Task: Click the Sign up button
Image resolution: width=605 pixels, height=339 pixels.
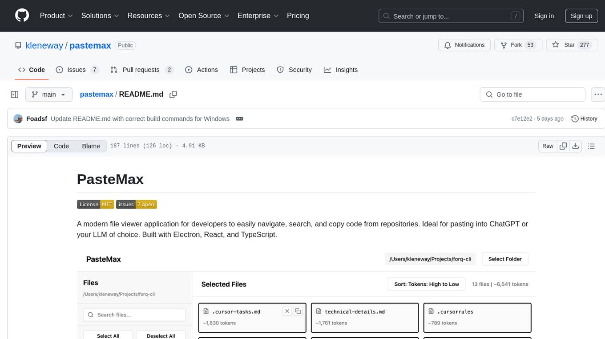Action: point(581,16)
